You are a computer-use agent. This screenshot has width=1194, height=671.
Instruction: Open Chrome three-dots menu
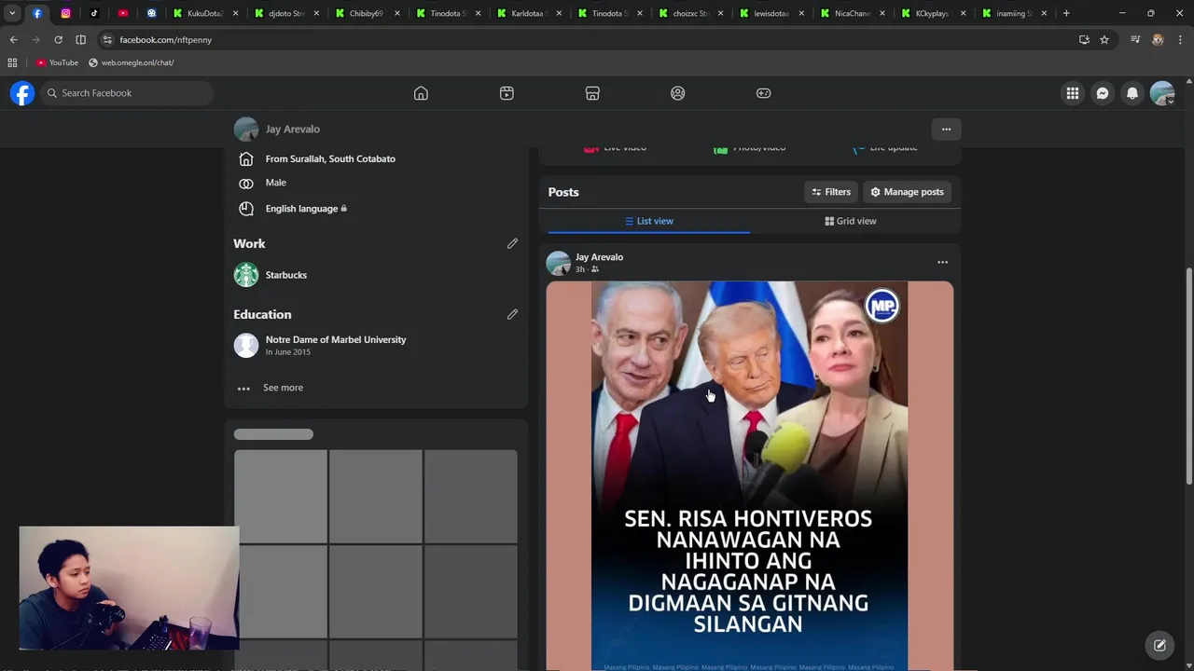[x=1180, y=40]
